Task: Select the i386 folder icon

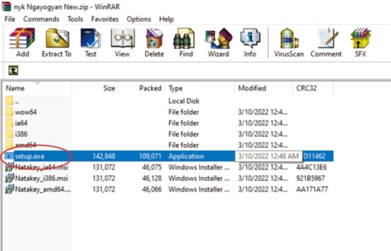Action: [9, 134]
